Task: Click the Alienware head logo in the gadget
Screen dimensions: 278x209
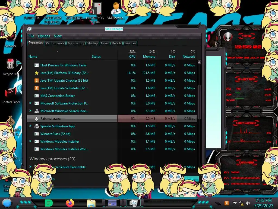Action: [x=228, y=37]
